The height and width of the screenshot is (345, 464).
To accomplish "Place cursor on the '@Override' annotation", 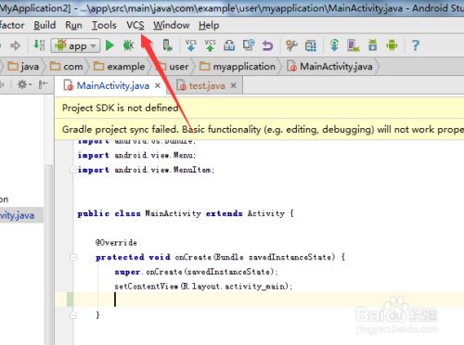I will tap(116, 243).
